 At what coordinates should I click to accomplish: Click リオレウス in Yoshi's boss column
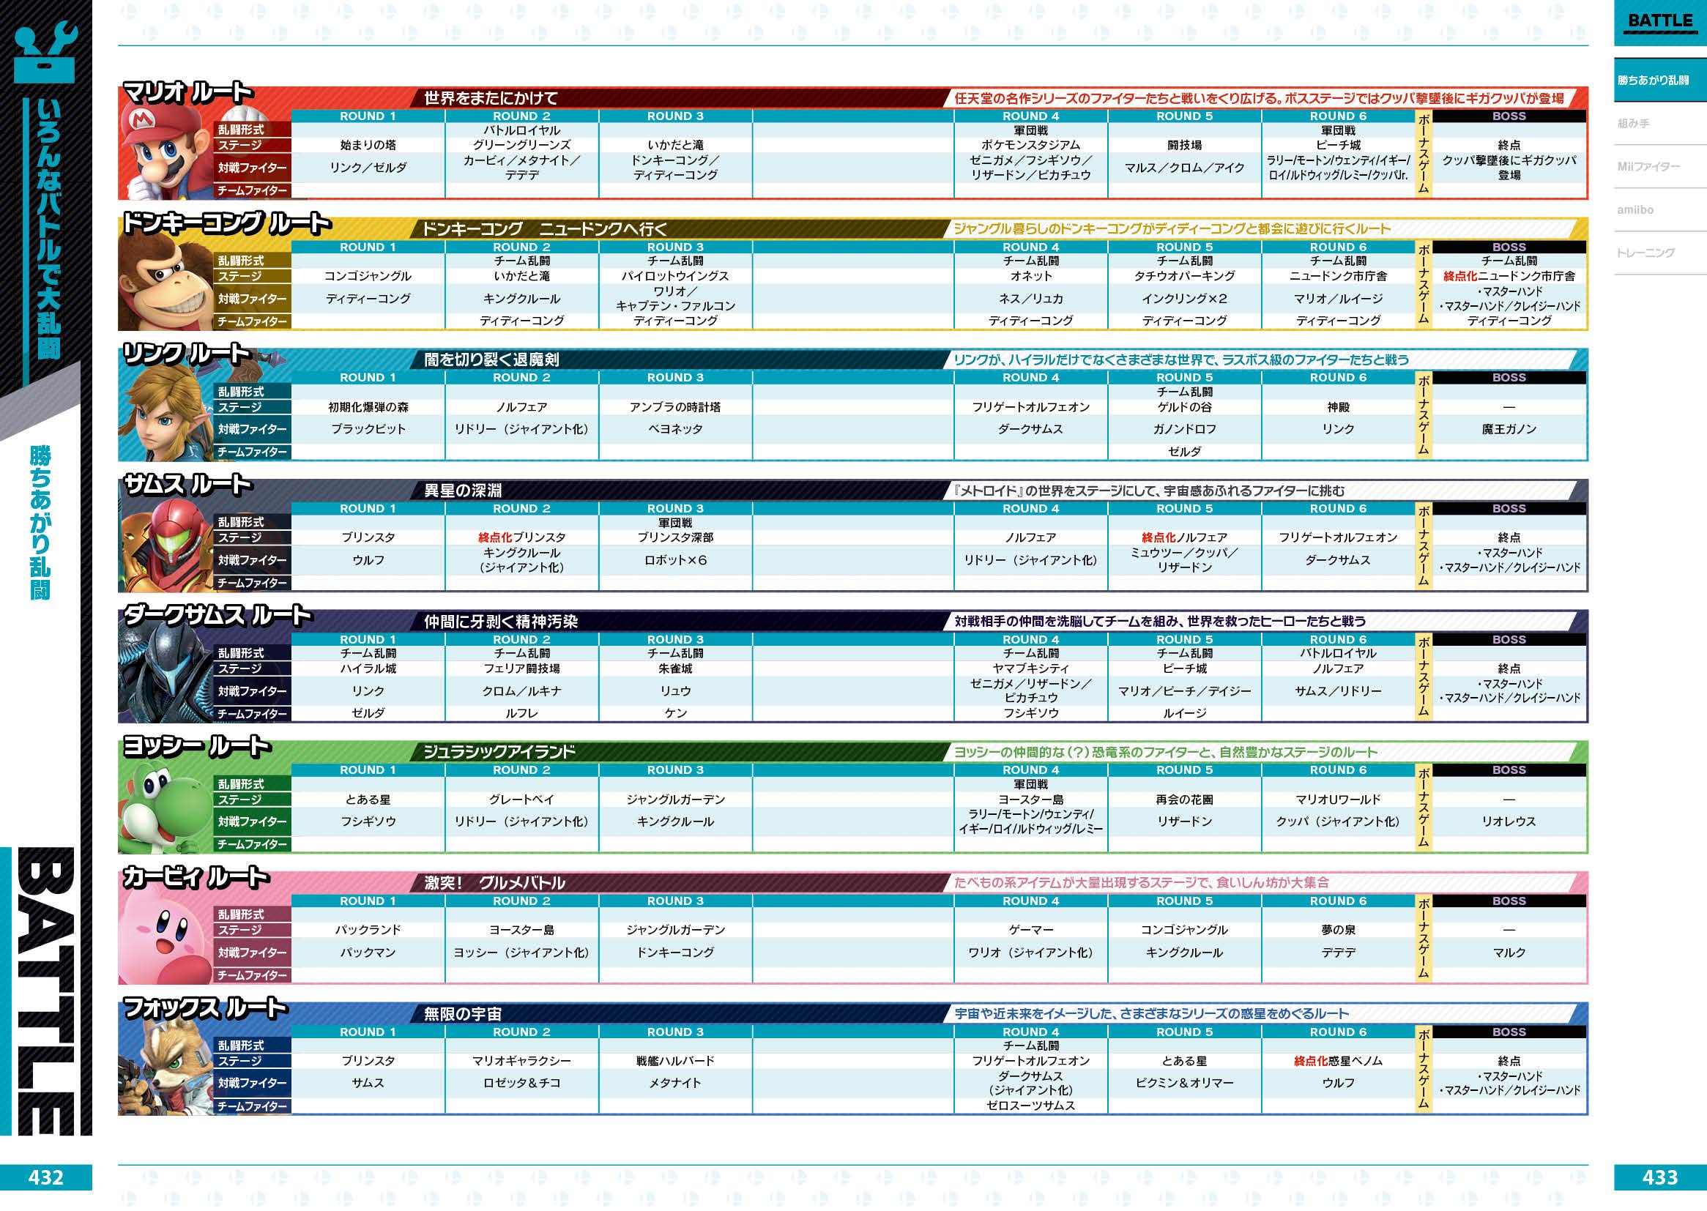tap(1509, 821)
